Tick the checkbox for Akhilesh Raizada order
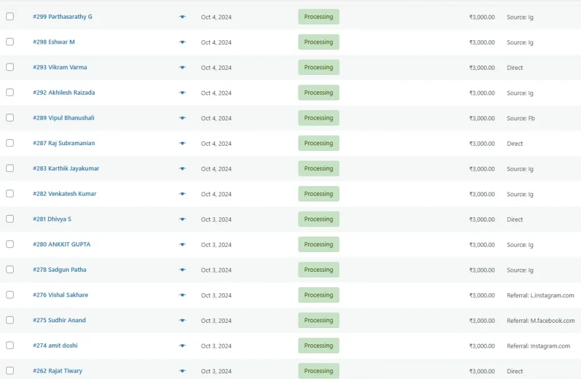Viewport: 581px width, 379px height. pos(10,92)
